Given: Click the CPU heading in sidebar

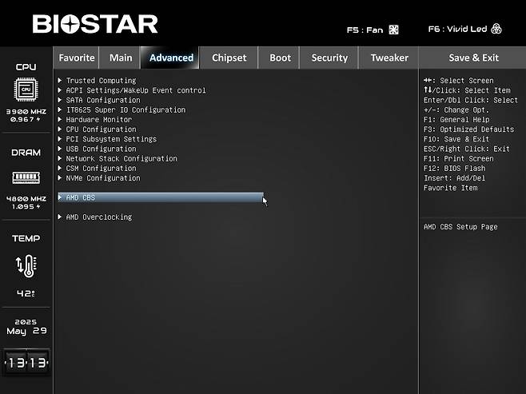Looking at the screenshot, I should [26, 67].
